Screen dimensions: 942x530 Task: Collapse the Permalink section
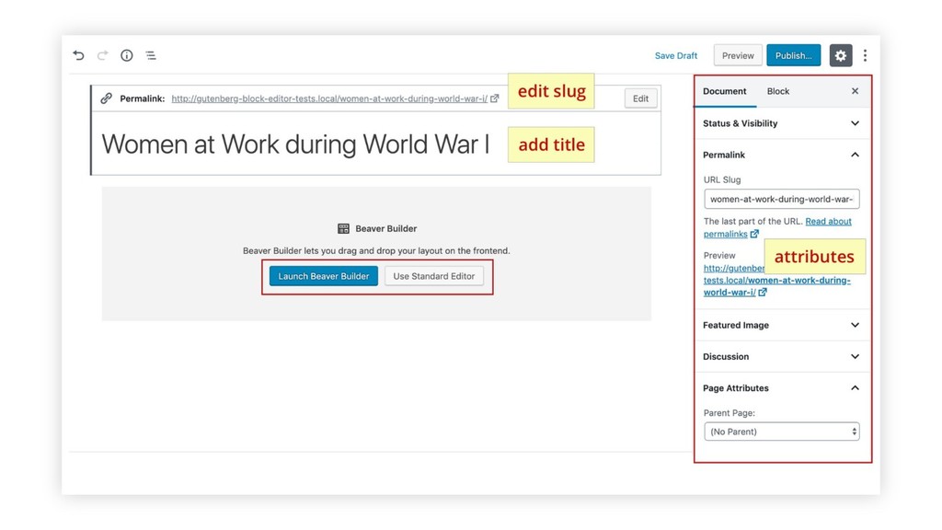782,155
